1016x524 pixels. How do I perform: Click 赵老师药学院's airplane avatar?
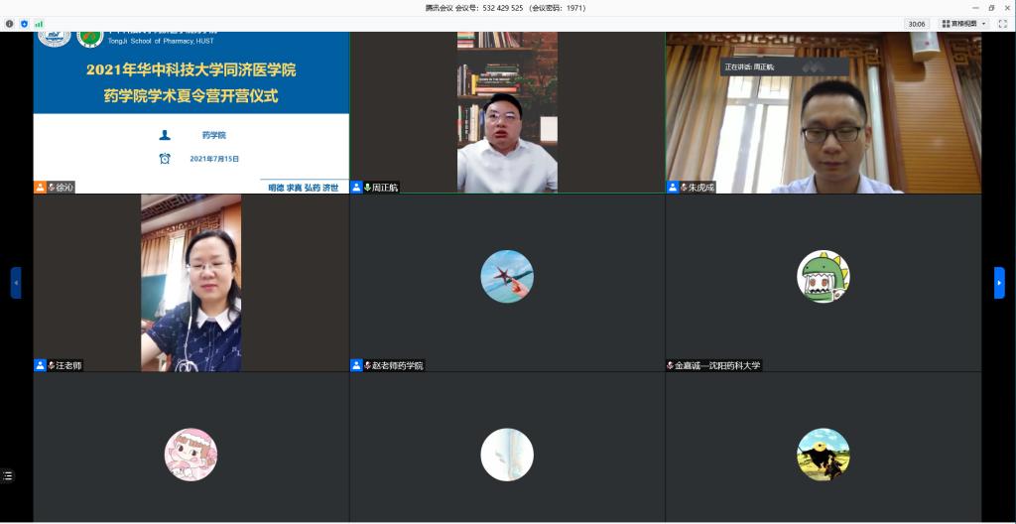(507, 277)
